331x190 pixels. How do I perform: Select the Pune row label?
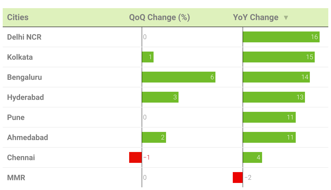16,117
